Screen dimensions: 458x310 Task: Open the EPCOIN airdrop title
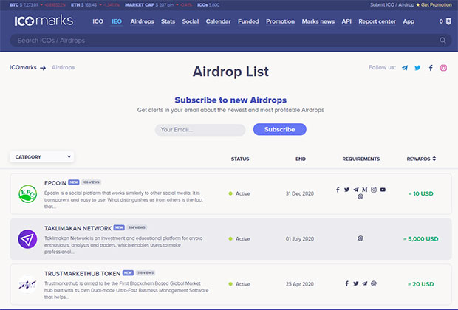pyautogui.click(x=55, y=183)
